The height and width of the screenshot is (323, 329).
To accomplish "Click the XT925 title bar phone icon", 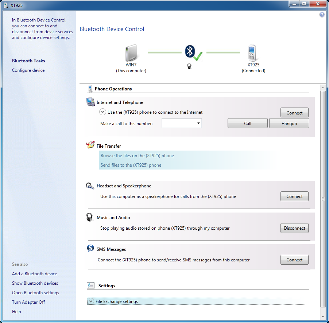I will click(x=6, y=5).
